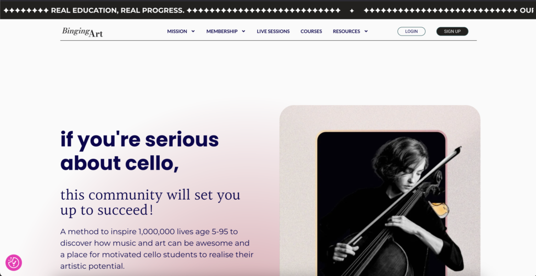Expand the Mission dropdown arrow

coord(193,31)
